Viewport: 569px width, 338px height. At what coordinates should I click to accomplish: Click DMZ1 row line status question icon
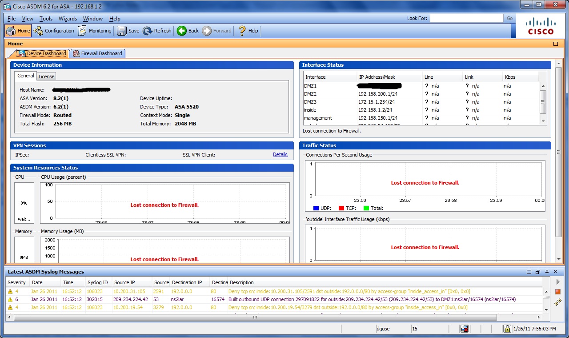point(427,86)
